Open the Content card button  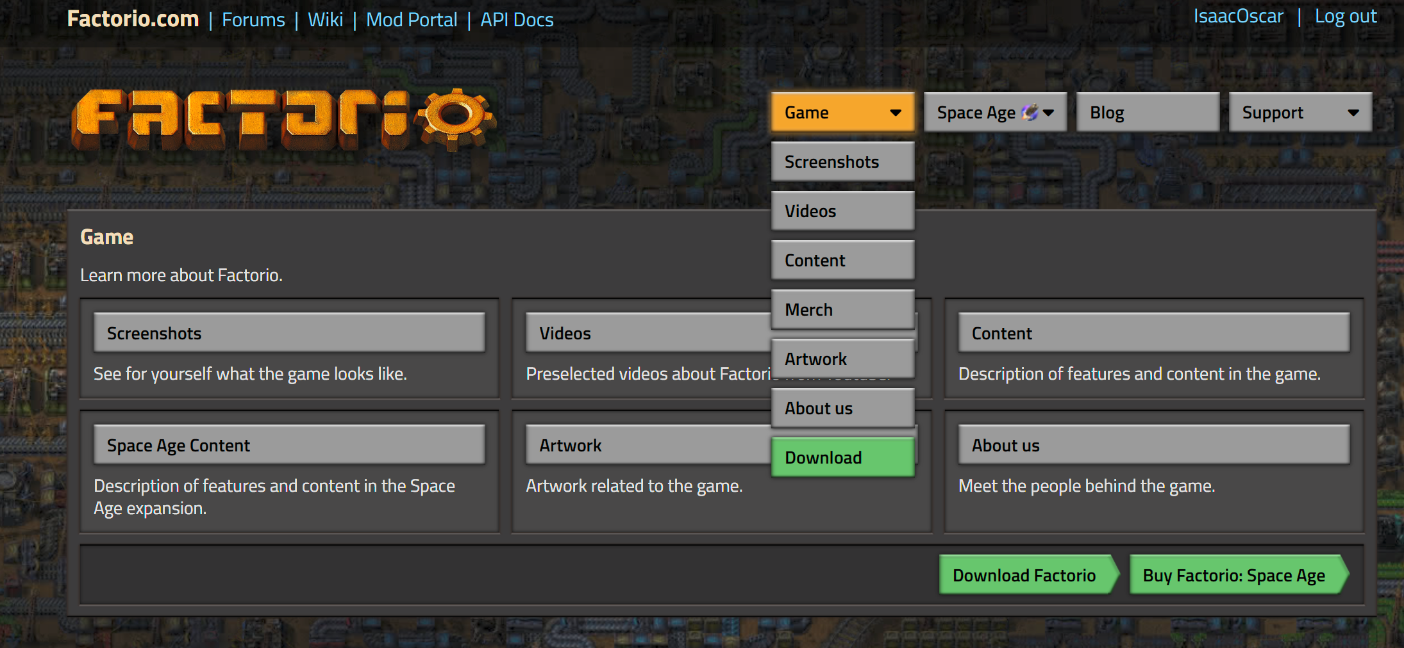point(1154,333)
